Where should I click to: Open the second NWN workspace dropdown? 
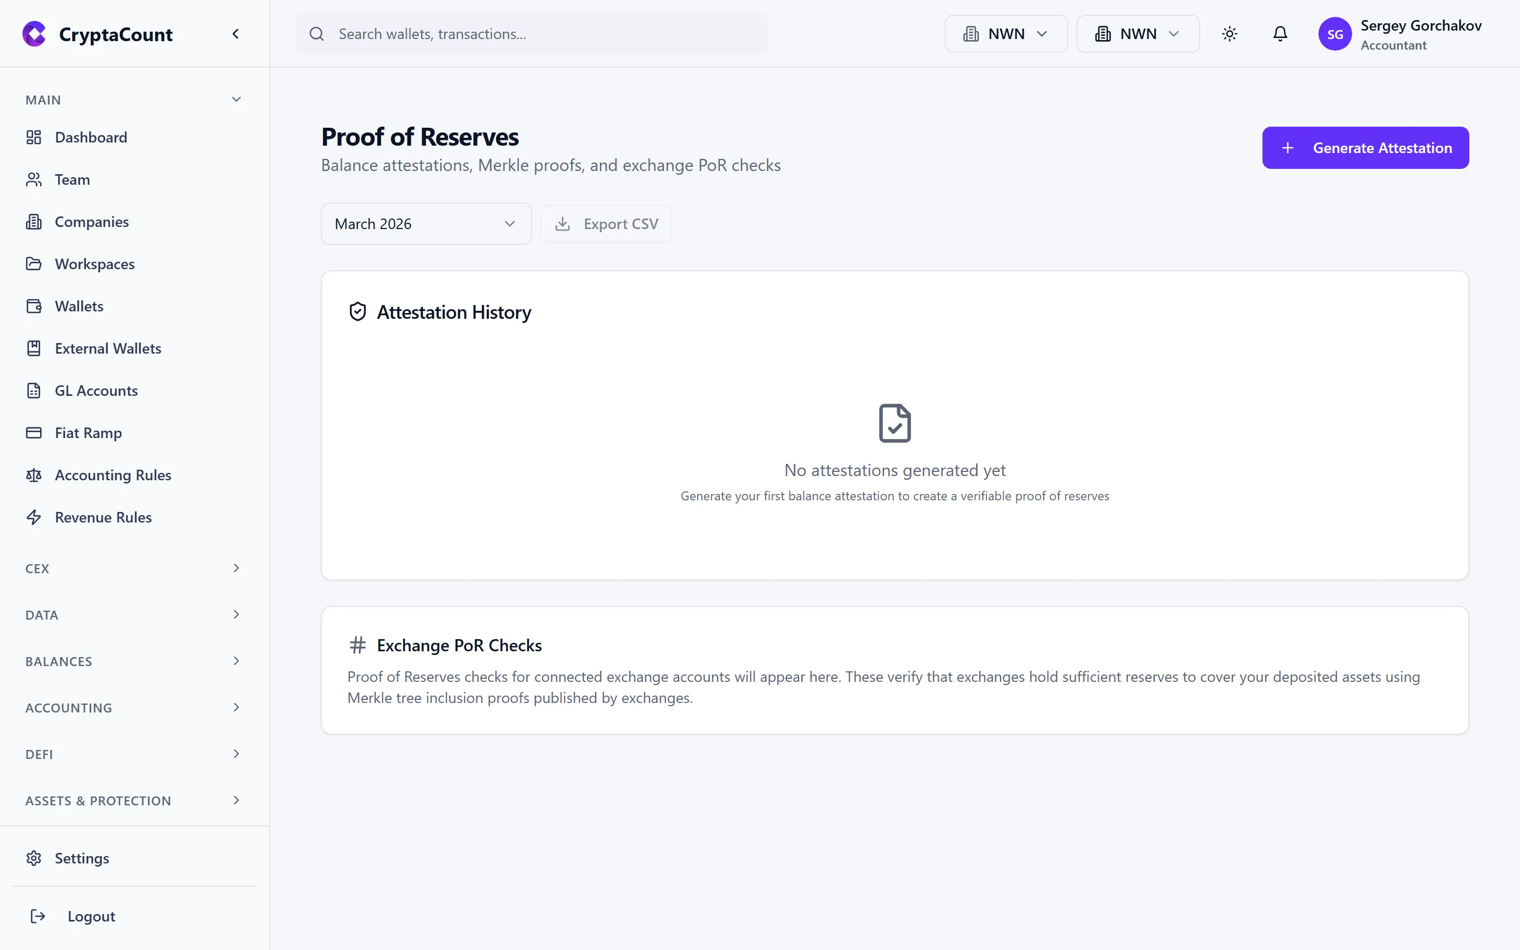point(1137,34)
